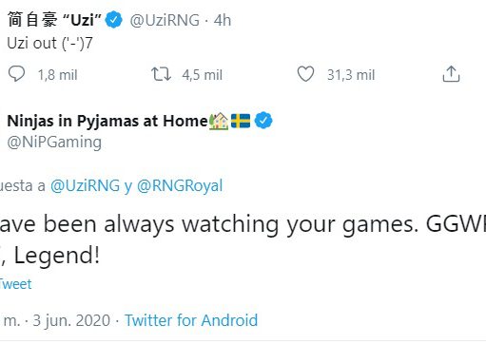Click Uzi's blue verified badge
This screenshot has height=344, width=486.
point(113,20)
